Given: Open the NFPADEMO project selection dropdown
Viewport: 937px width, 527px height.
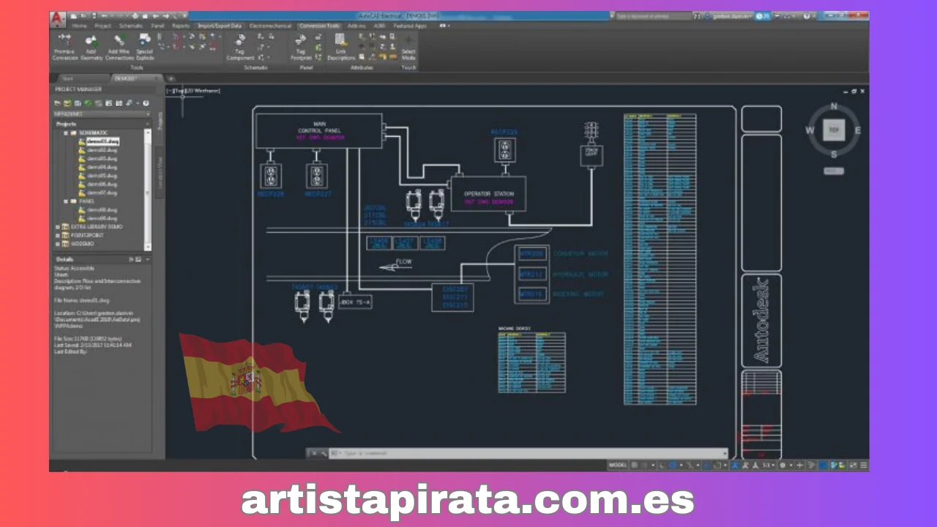Looking at the screenshot, I should tap(102, 114).
